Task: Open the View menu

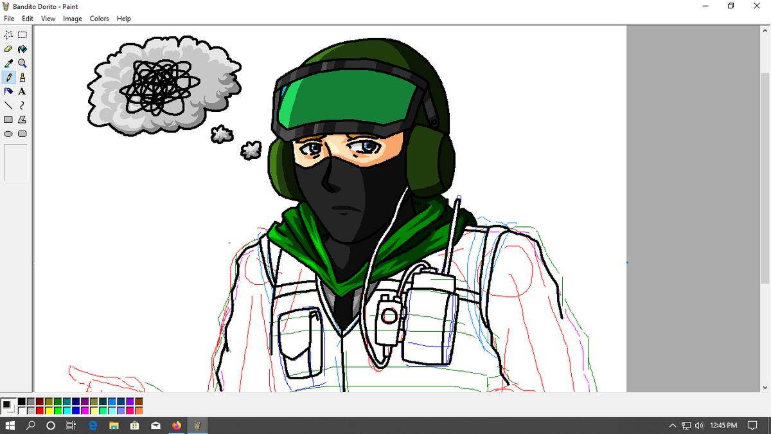Action: coord(48,19)
